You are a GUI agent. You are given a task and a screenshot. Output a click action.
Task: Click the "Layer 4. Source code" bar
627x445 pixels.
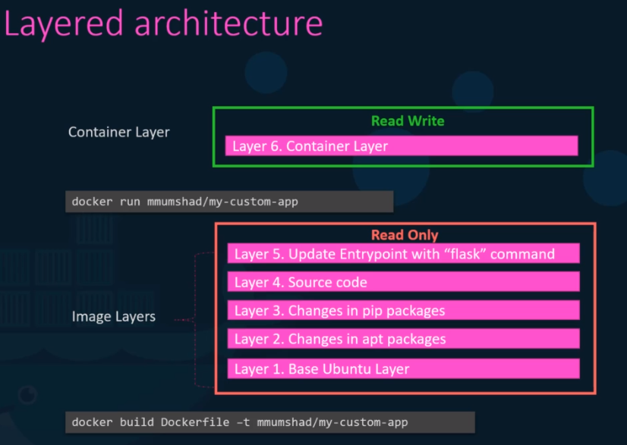404,282
